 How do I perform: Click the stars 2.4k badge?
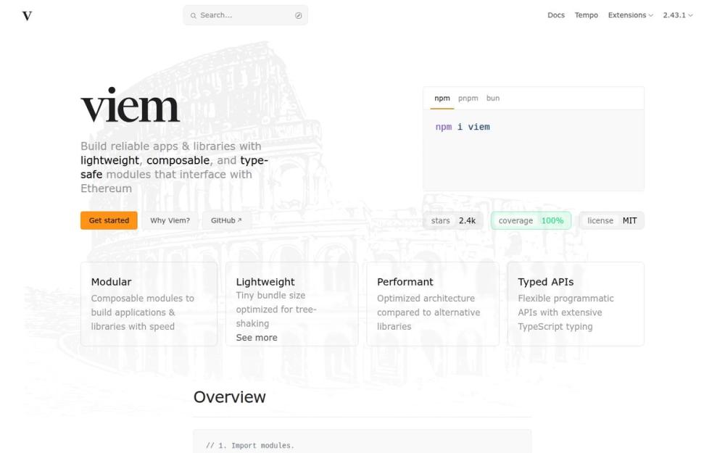tap(453, 220)
